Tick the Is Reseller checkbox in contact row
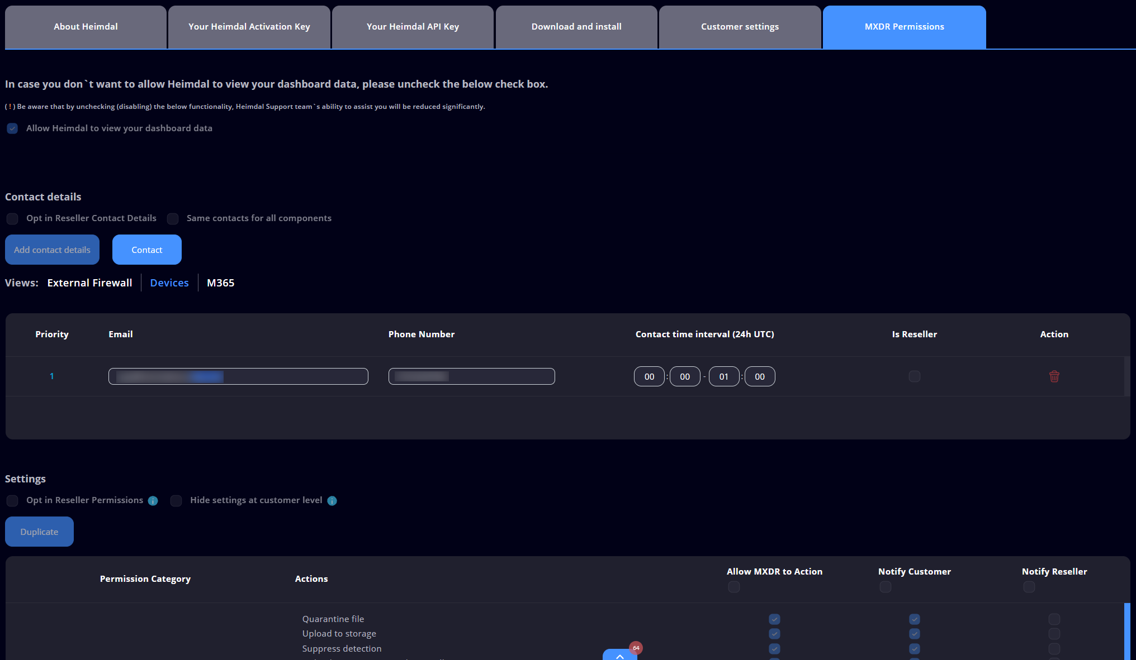Viewport: 1136px width, 660px height. [914, 376]
